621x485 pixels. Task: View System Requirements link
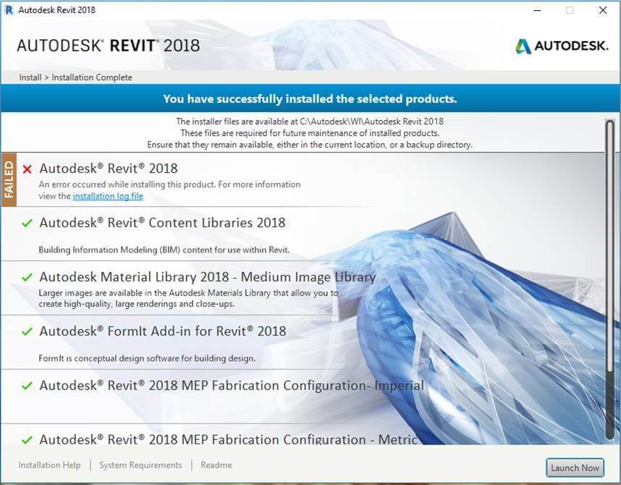140,465
